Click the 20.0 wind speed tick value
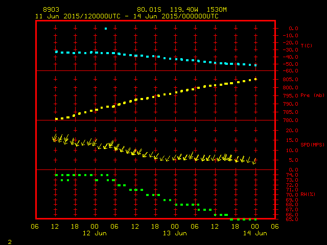 tap(292, 131)
